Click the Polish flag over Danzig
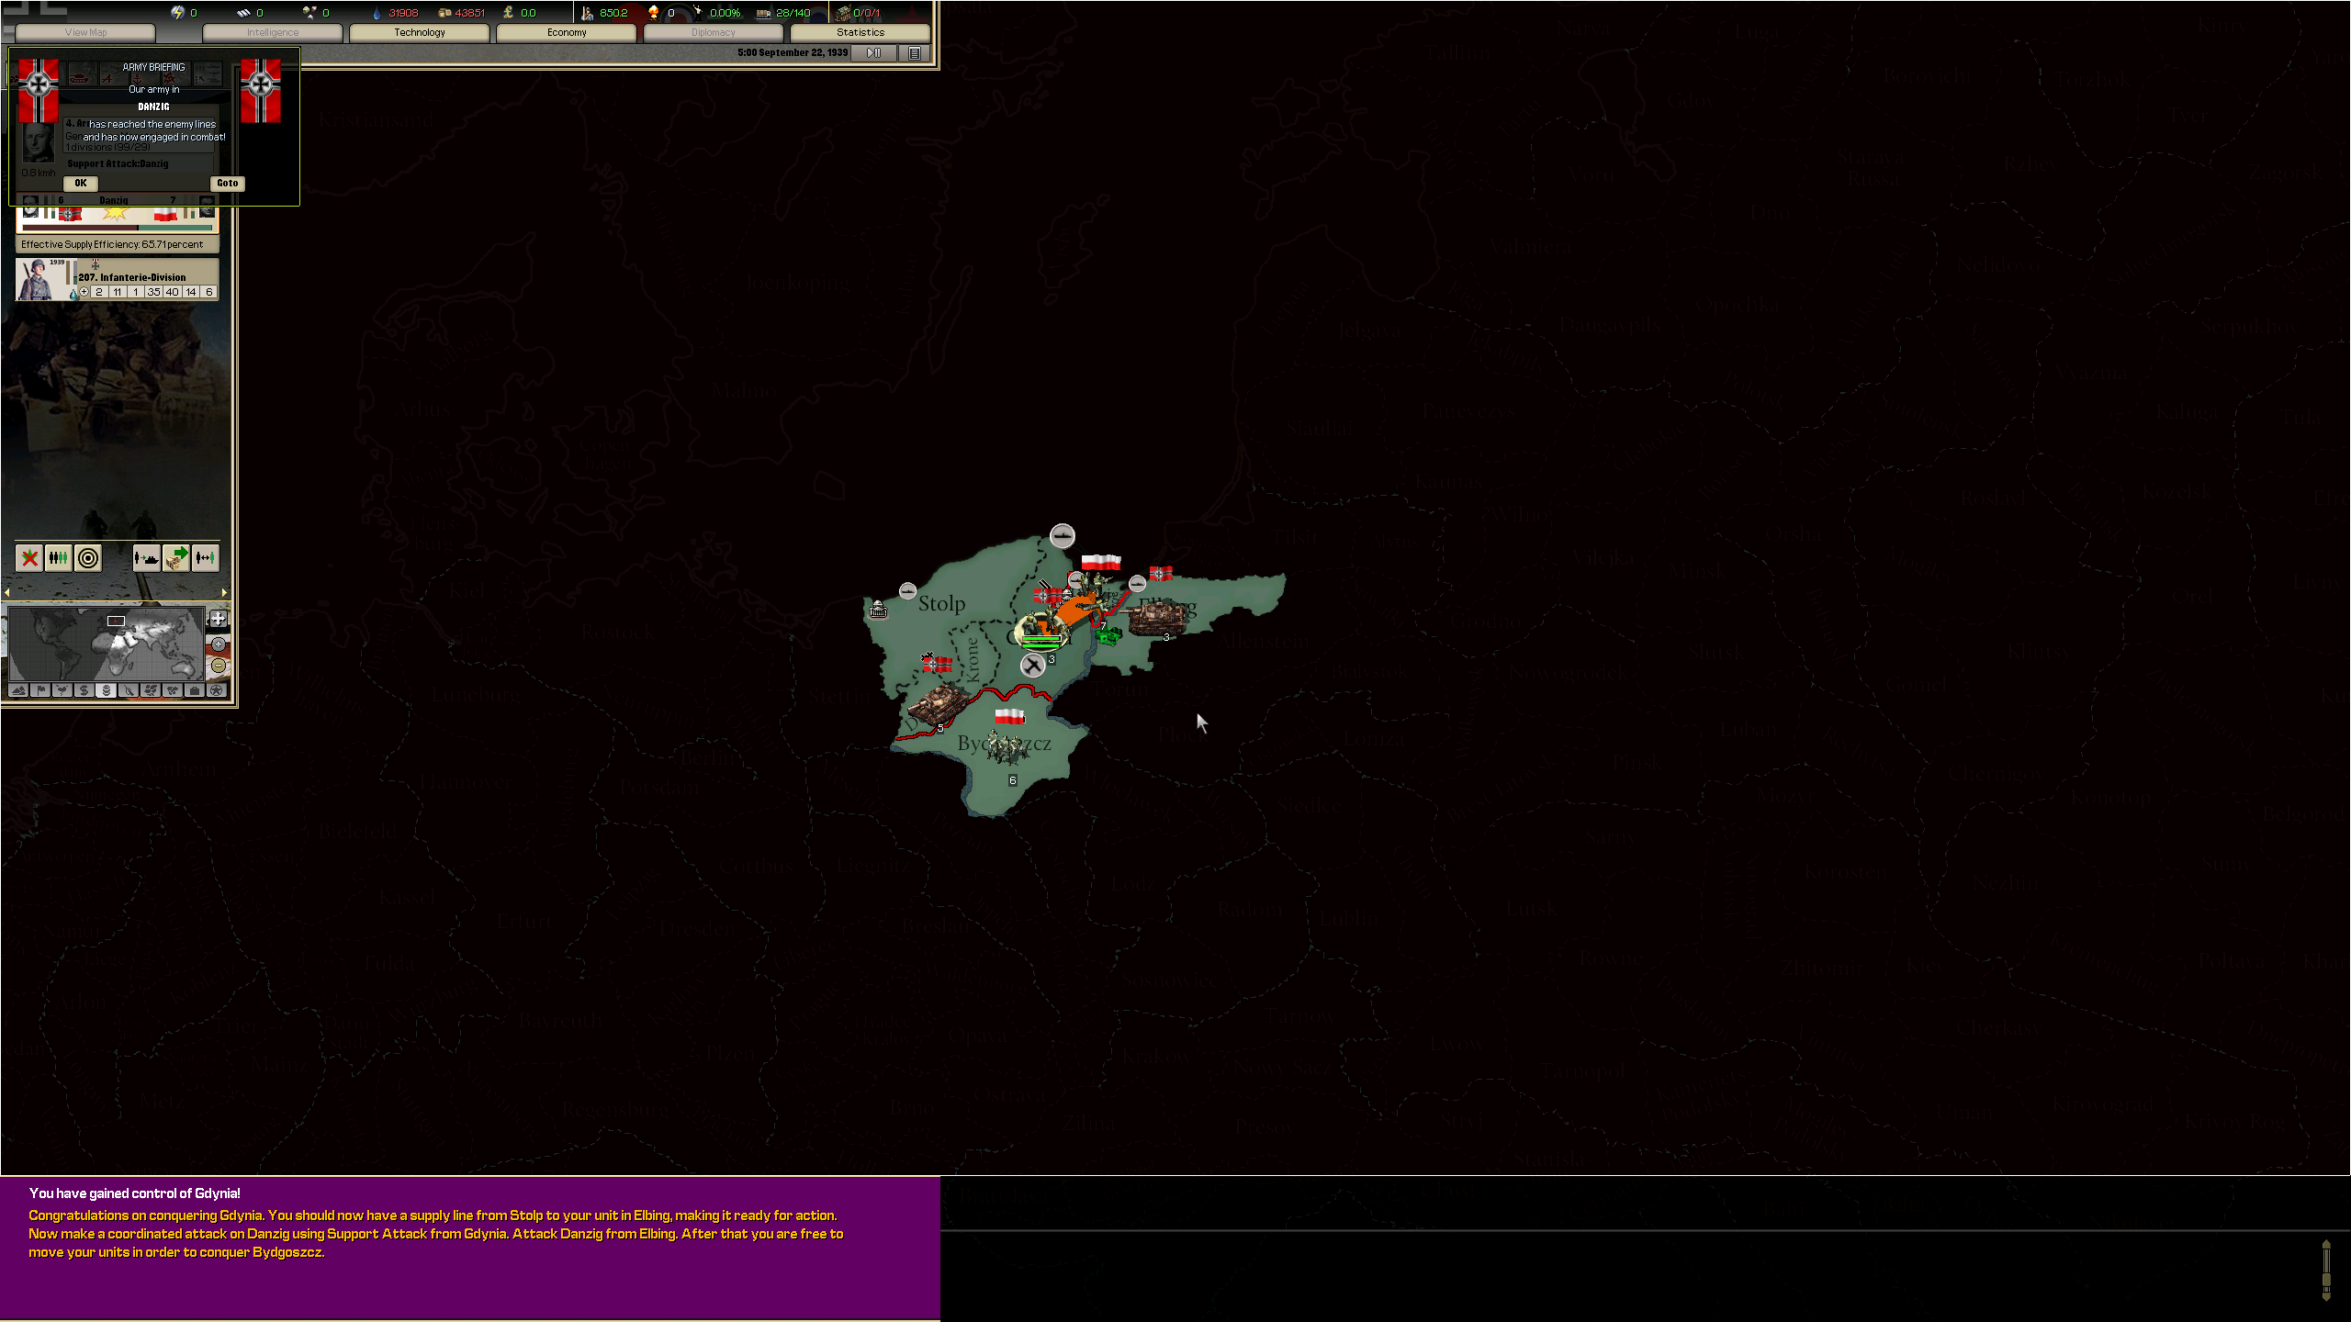Image resolution: width=2351 pixels, height=1322 pixels. coord(1100,562)
